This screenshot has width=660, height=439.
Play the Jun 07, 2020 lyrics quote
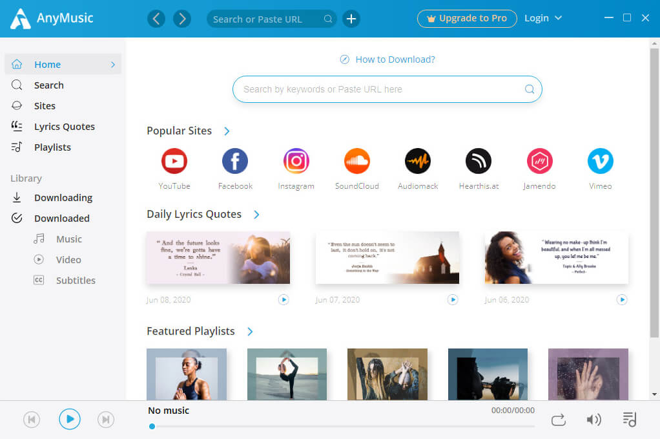pyautogui.click(x=453, y=299)
